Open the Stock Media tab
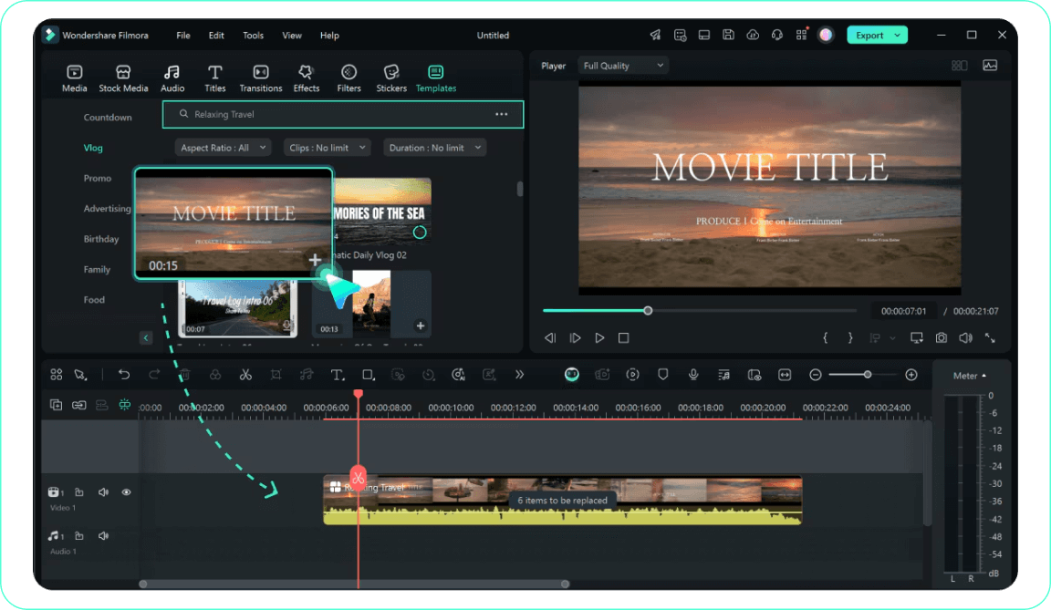The image size is (1051, 610). (x=123, y=78)
